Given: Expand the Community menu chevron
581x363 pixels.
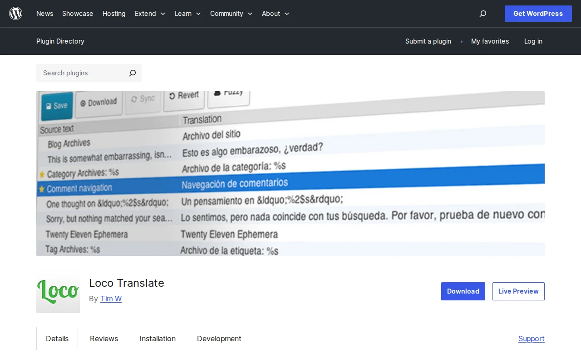Looking at the screenshot, I should (250, 14).
